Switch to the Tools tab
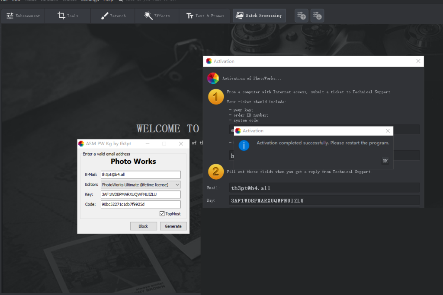This screenshot has height=295, width=443. coord(68,16)
